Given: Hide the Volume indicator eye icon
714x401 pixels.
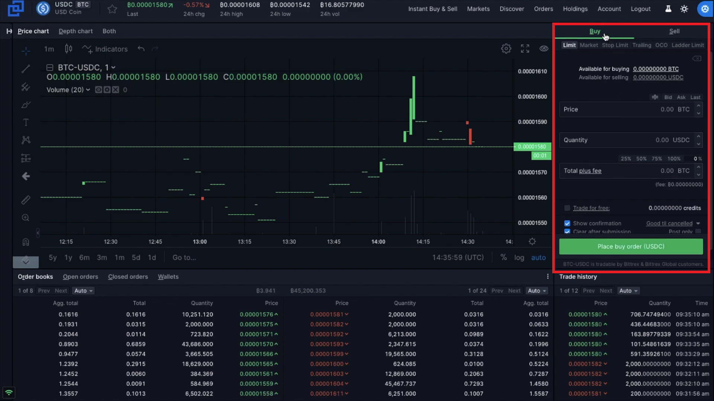Looking at the screenshot, I should click(98, 89).
